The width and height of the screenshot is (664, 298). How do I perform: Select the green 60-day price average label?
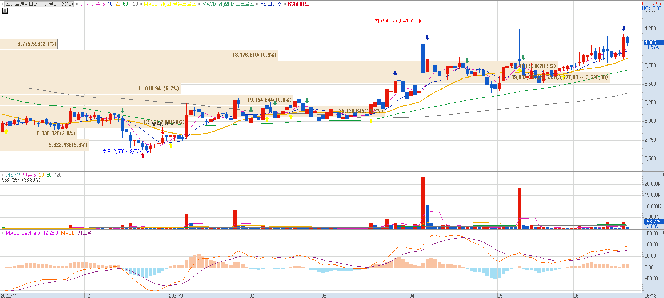125,4
